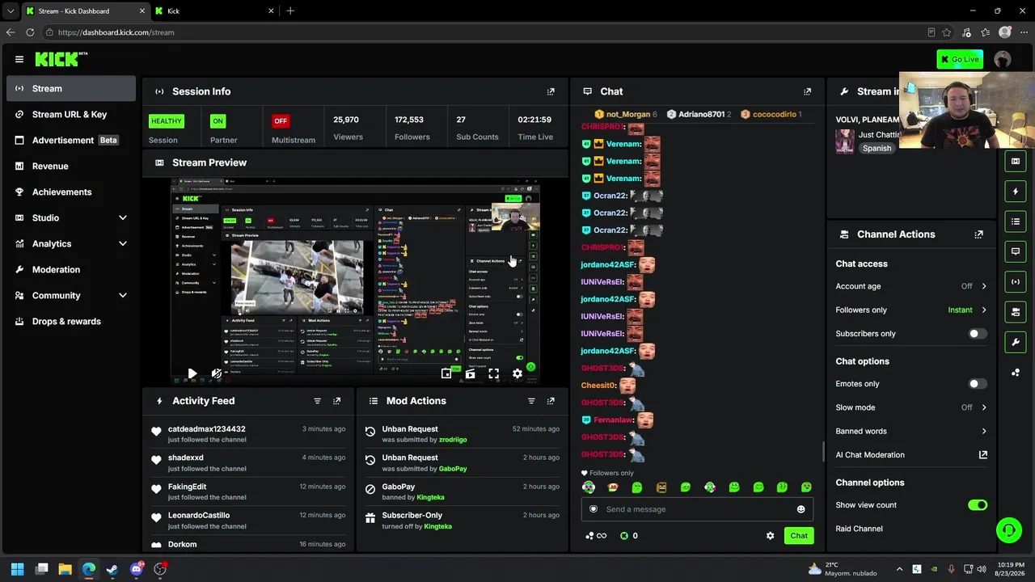
Task: Toggle Channel Actions widget in side rail
Action: [1016, 312]
